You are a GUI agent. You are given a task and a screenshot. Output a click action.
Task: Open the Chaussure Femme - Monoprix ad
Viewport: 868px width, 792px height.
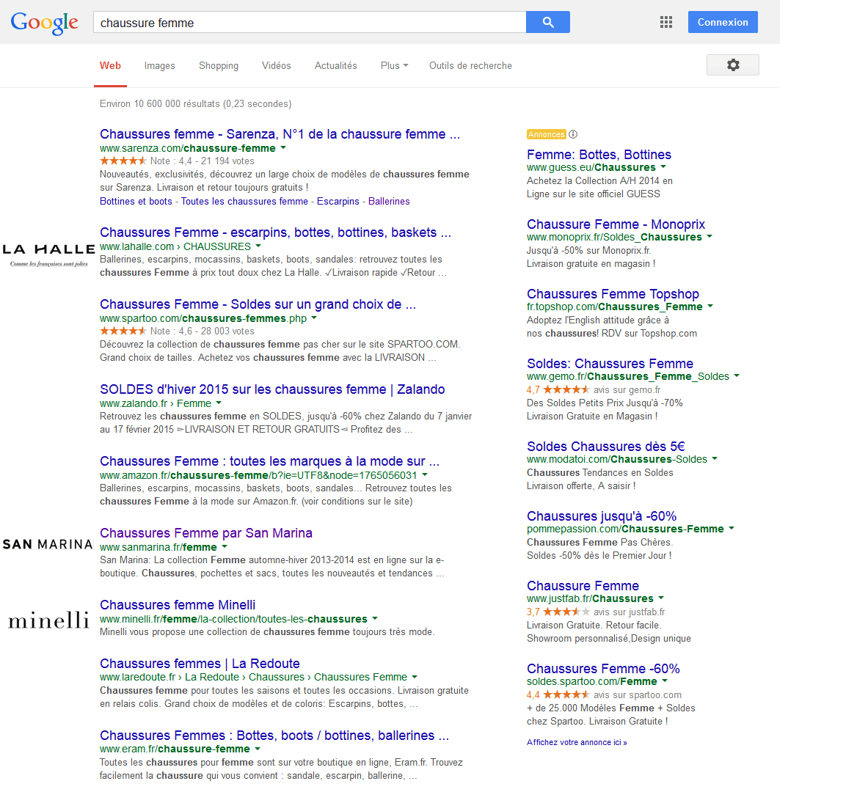(616, 224)
